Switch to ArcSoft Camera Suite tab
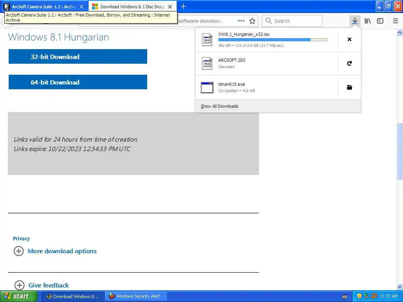The height and width of the screenshot is (302, 403). click(44, 7)
